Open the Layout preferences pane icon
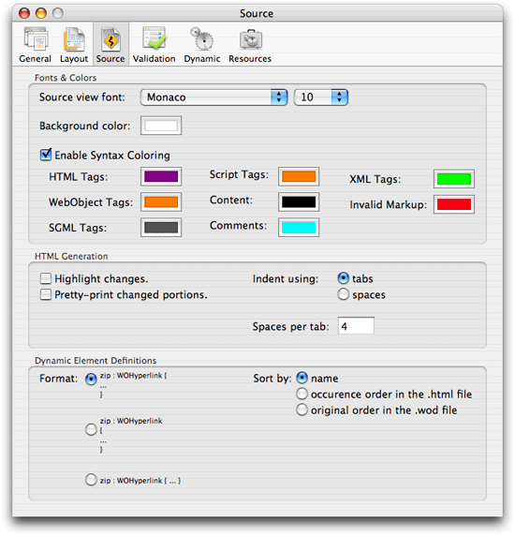The width and height of the screenshot is (515, 537). (x=74, y=39)
